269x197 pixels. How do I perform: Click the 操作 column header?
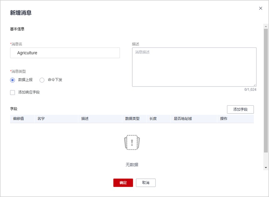224,119
